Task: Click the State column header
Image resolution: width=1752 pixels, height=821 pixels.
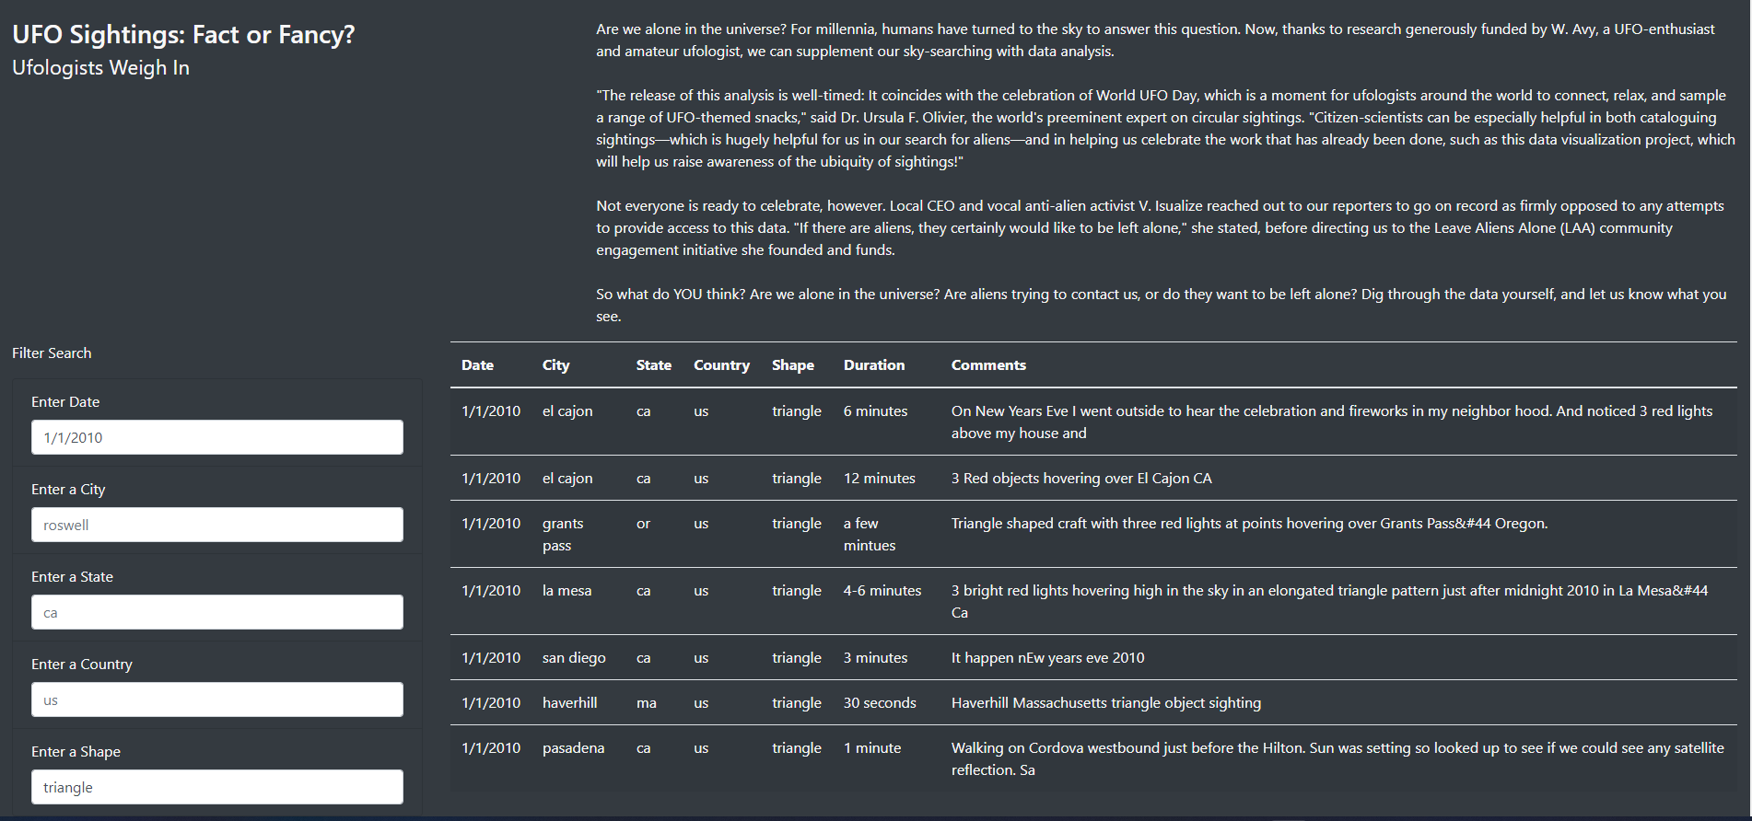Action: point(653,365)
